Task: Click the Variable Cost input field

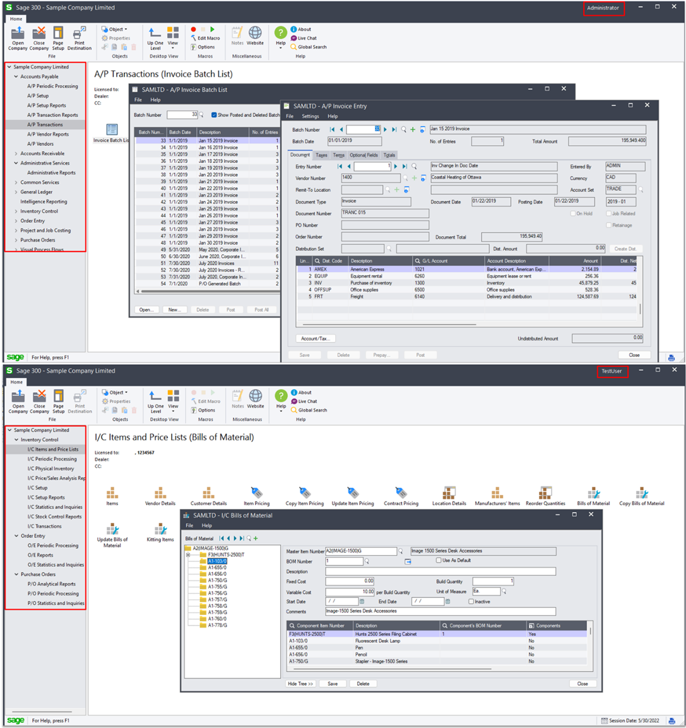Action: (x=350, y=592)
